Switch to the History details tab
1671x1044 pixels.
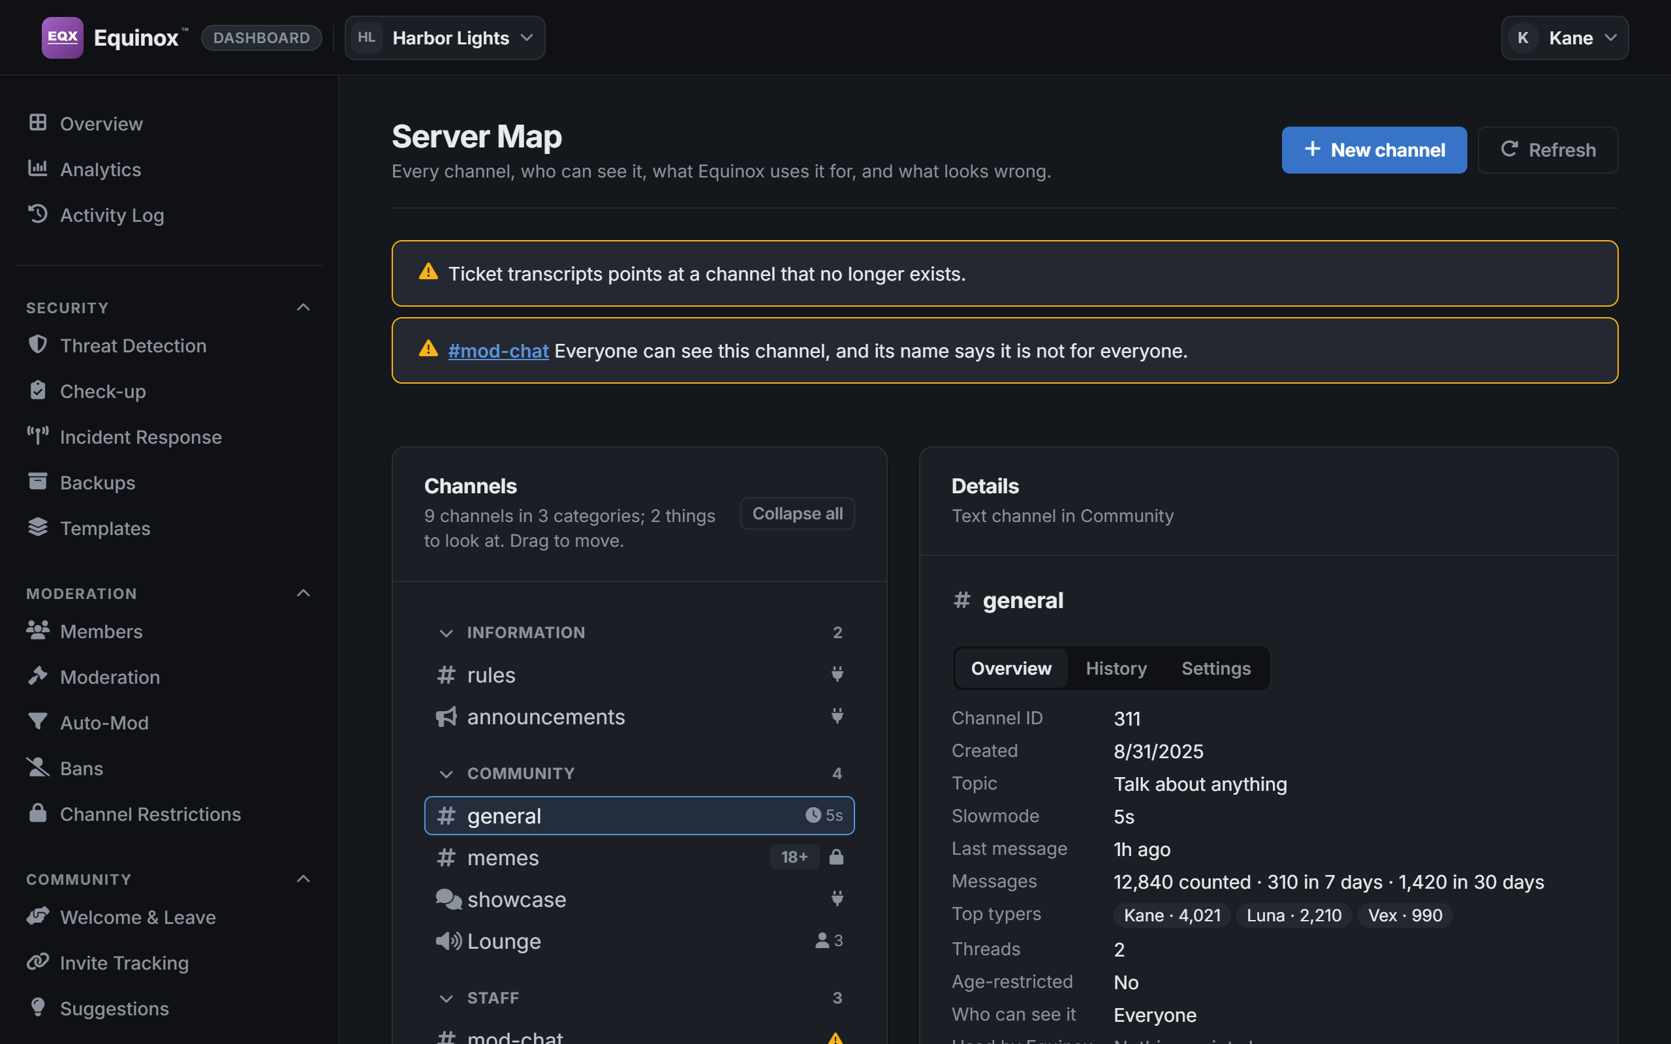coord(1116,668)
